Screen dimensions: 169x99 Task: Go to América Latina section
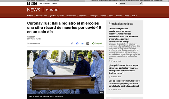41,16
